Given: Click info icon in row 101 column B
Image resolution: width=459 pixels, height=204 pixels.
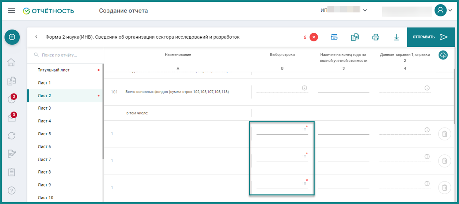Looking at the screenshot, I should pos(304,88).
